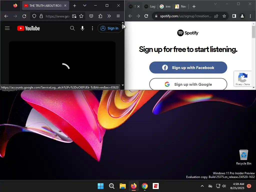Click the Firefox back arrow button

point(6,16)
